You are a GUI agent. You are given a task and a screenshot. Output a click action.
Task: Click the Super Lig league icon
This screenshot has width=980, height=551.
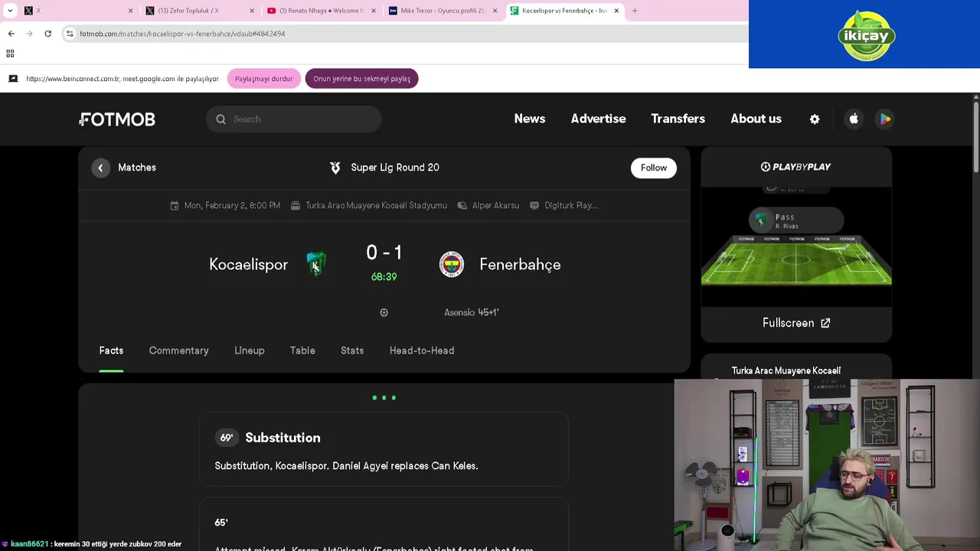(335, 168)
